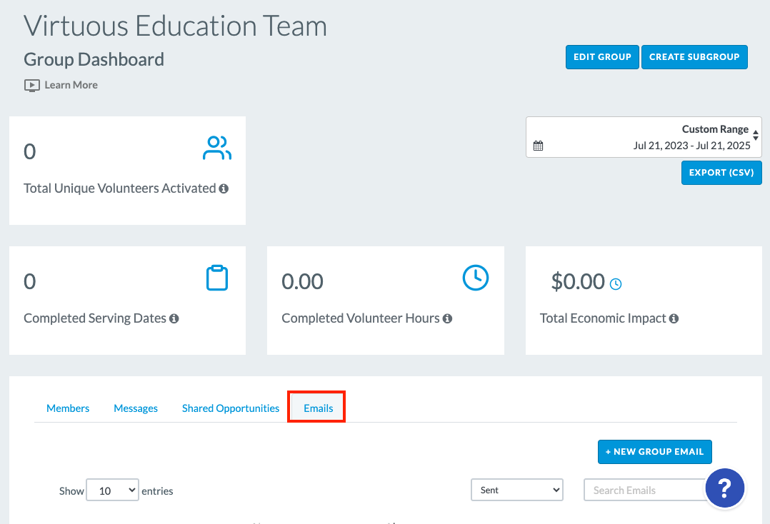
Task: Click the small clock icon beside $0.00
Action: pyautogui.click(x=615, y=283)
